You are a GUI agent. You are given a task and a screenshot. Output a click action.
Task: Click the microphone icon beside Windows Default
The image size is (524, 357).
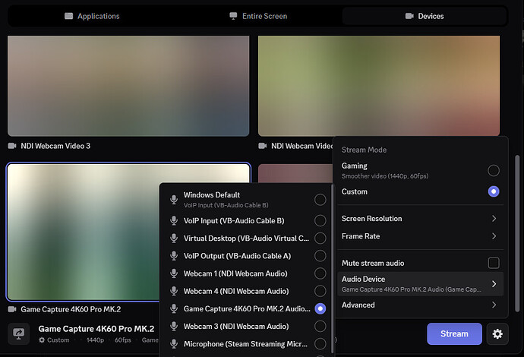click(x=174, y=200)
